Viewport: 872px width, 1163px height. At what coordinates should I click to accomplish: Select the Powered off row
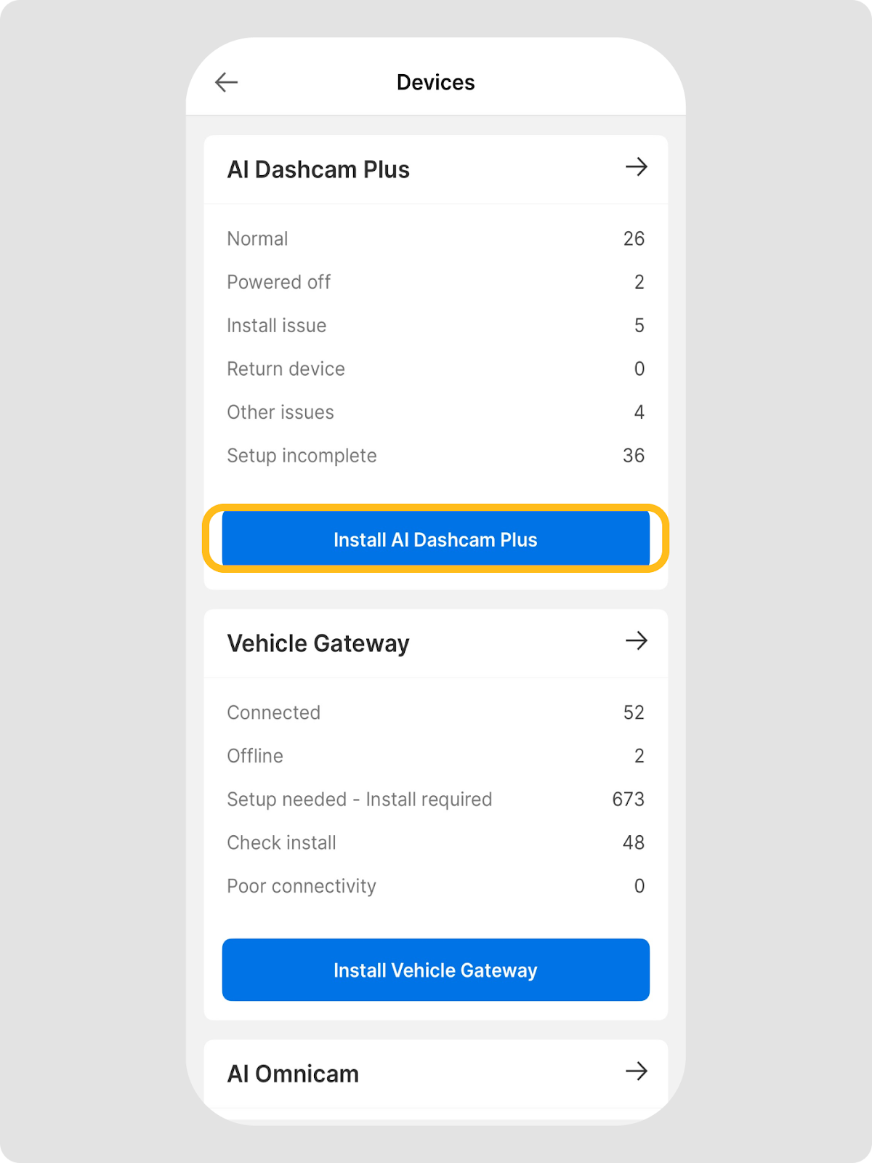435,282
